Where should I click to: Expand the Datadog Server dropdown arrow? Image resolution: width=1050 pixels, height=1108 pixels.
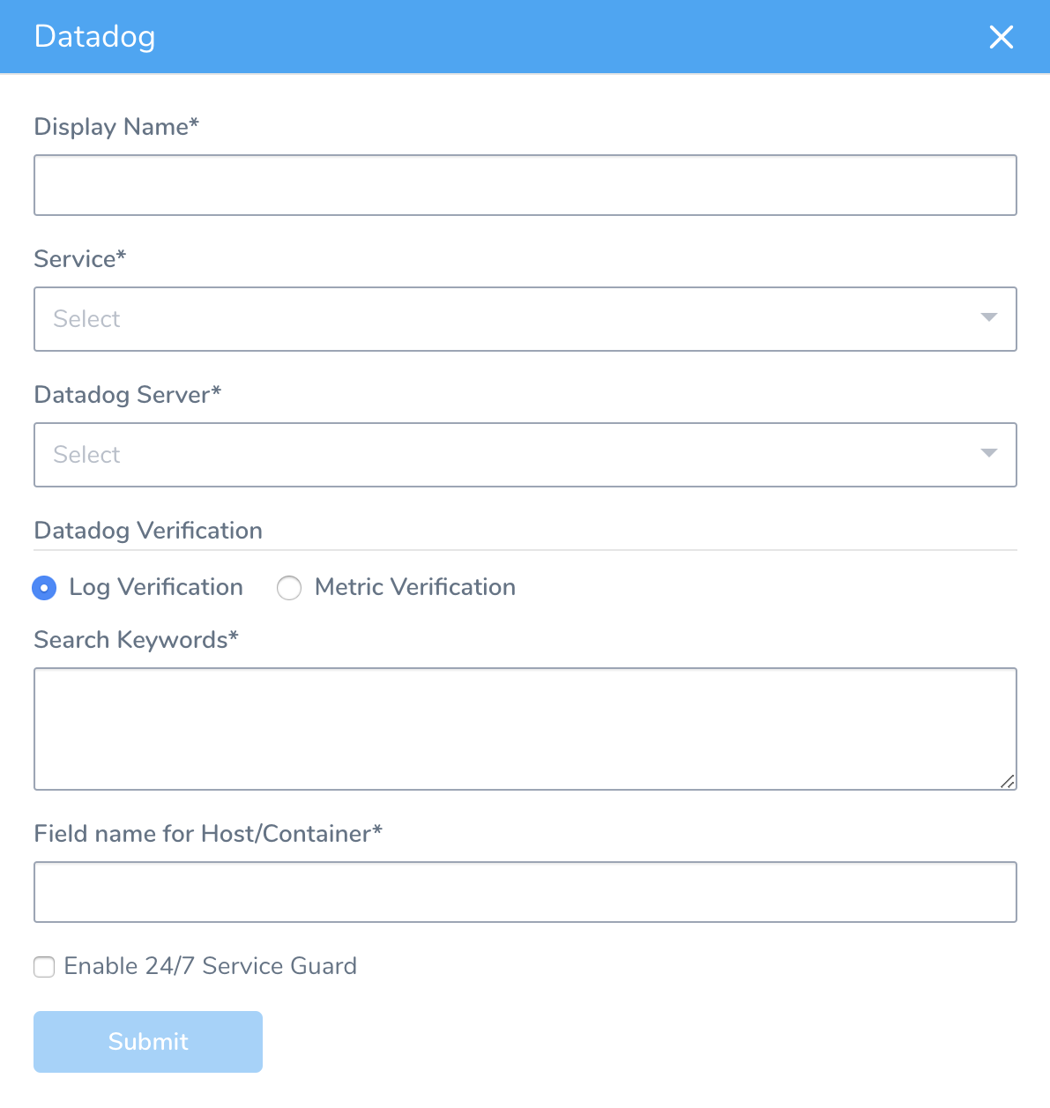(989, 453)
